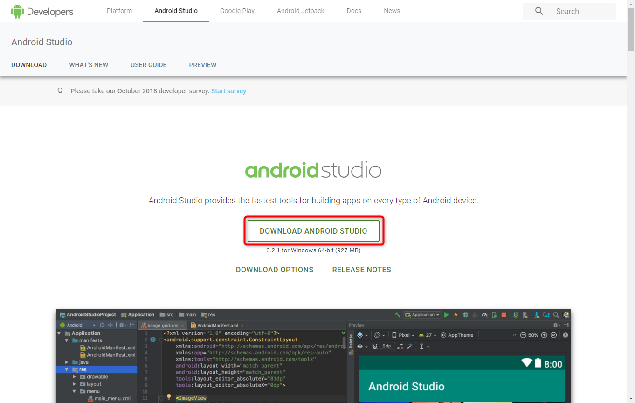Click the green Run arrow in IDE image

(447, 315)
